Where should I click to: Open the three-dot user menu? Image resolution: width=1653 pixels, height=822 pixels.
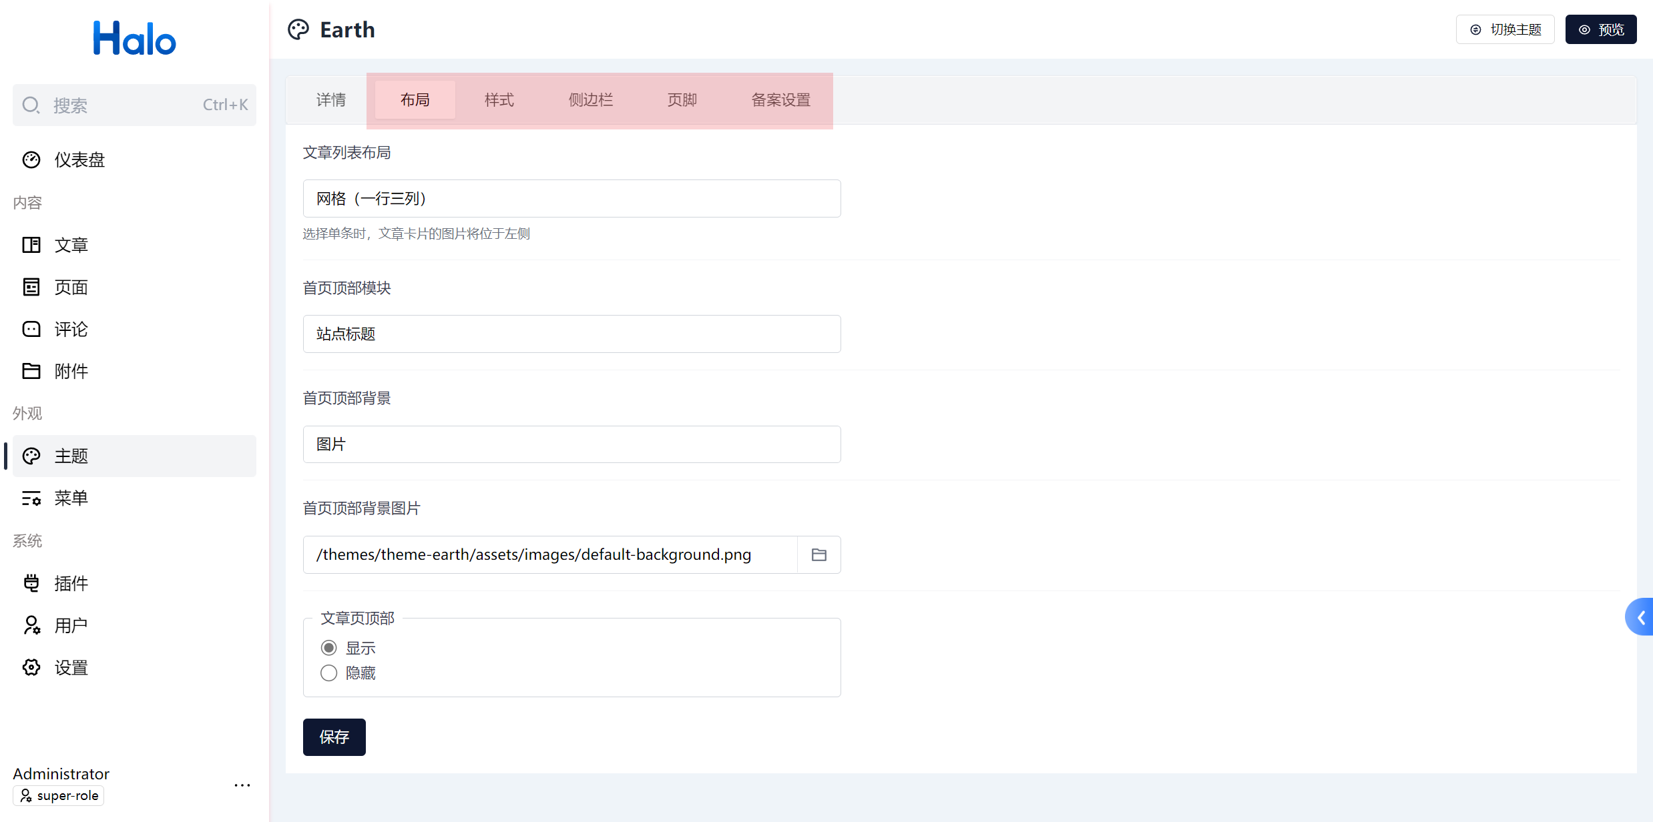tap(242, 785)
